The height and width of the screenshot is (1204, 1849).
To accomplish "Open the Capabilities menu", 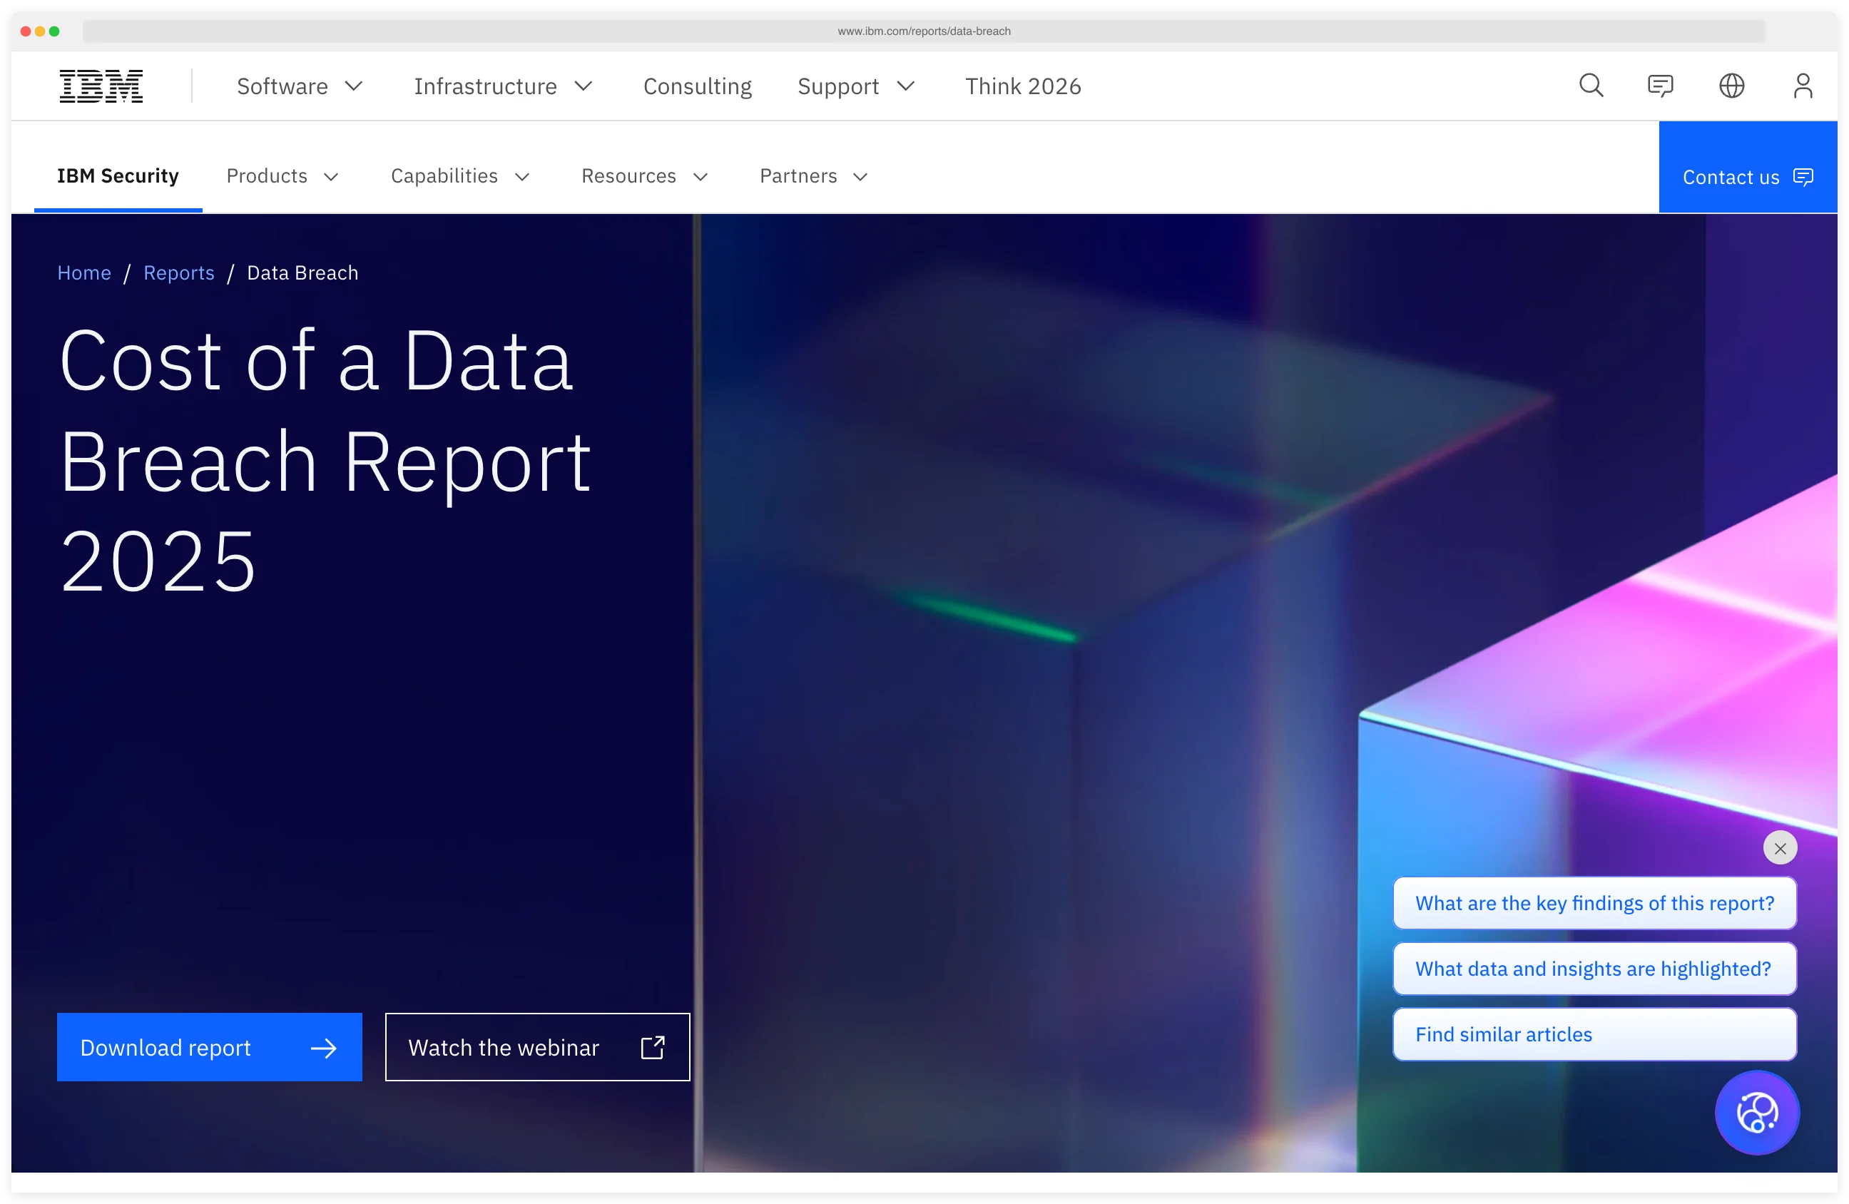I will (x=460, y=176).
